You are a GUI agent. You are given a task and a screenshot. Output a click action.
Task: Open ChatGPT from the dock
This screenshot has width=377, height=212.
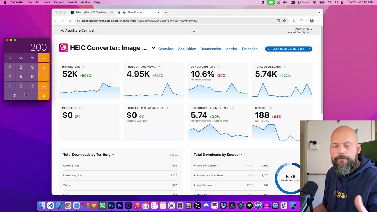click(x=284, y=206)
